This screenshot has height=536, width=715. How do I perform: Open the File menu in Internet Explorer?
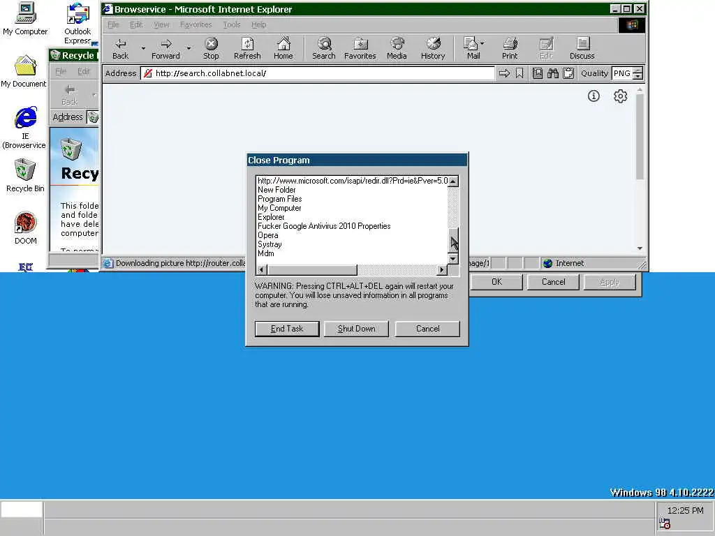[x=113, y=24]
